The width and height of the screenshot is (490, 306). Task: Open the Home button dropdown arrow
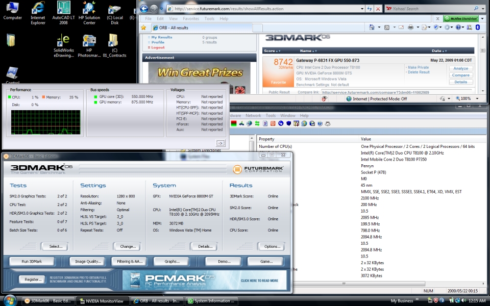[379, 28]
